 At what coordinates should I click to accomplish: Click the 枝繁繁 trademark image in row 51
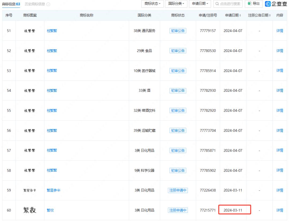30,31
